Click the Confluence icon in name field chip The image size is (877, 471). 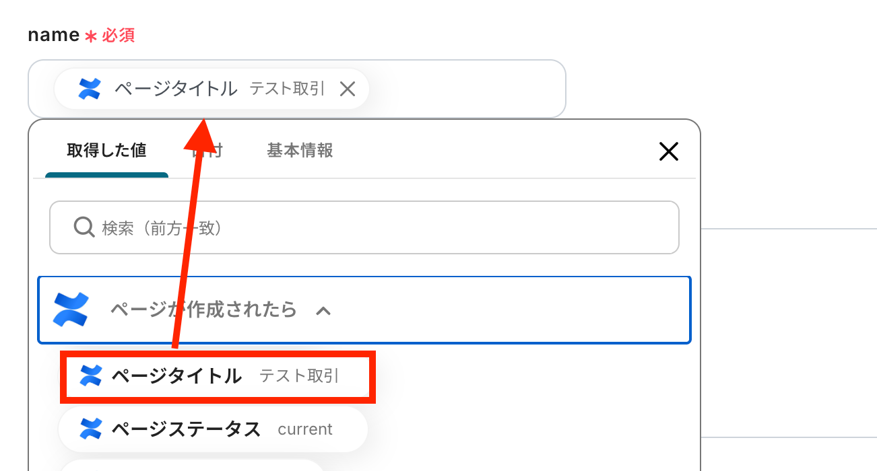[90, 89]
